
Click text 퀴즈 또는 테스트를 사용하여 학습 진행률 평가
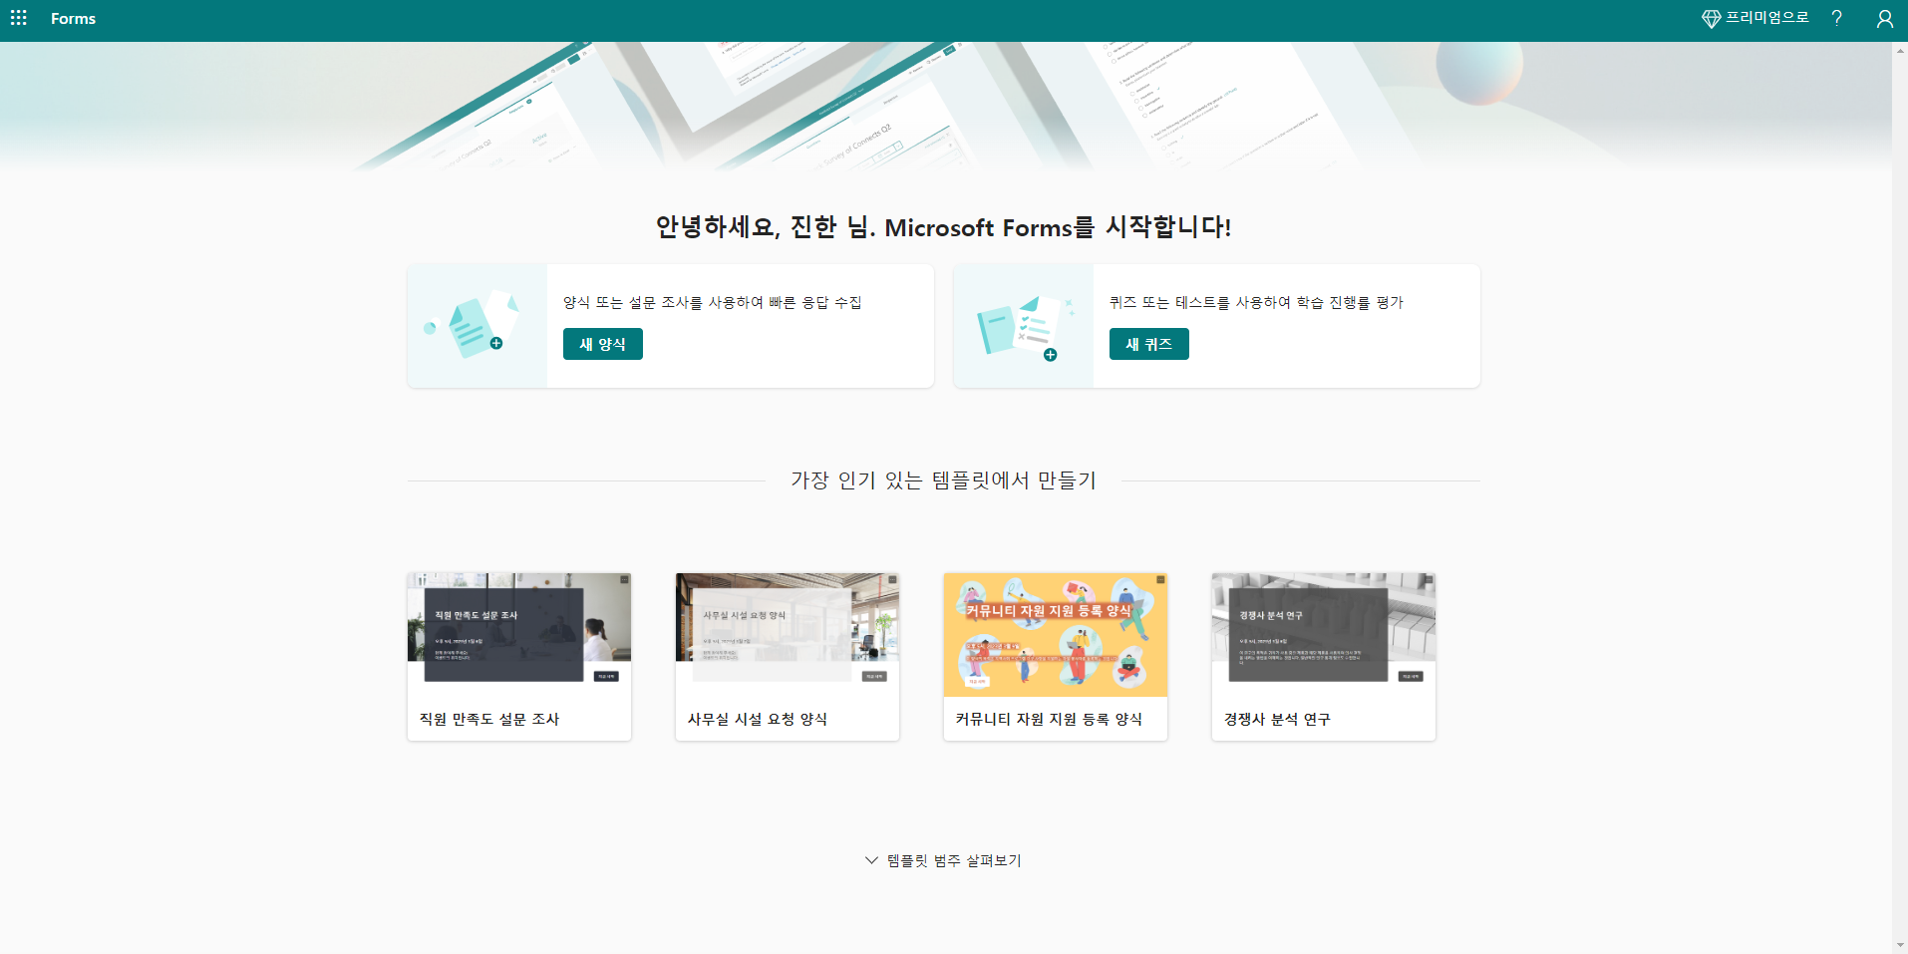(x=1256, y=302)
